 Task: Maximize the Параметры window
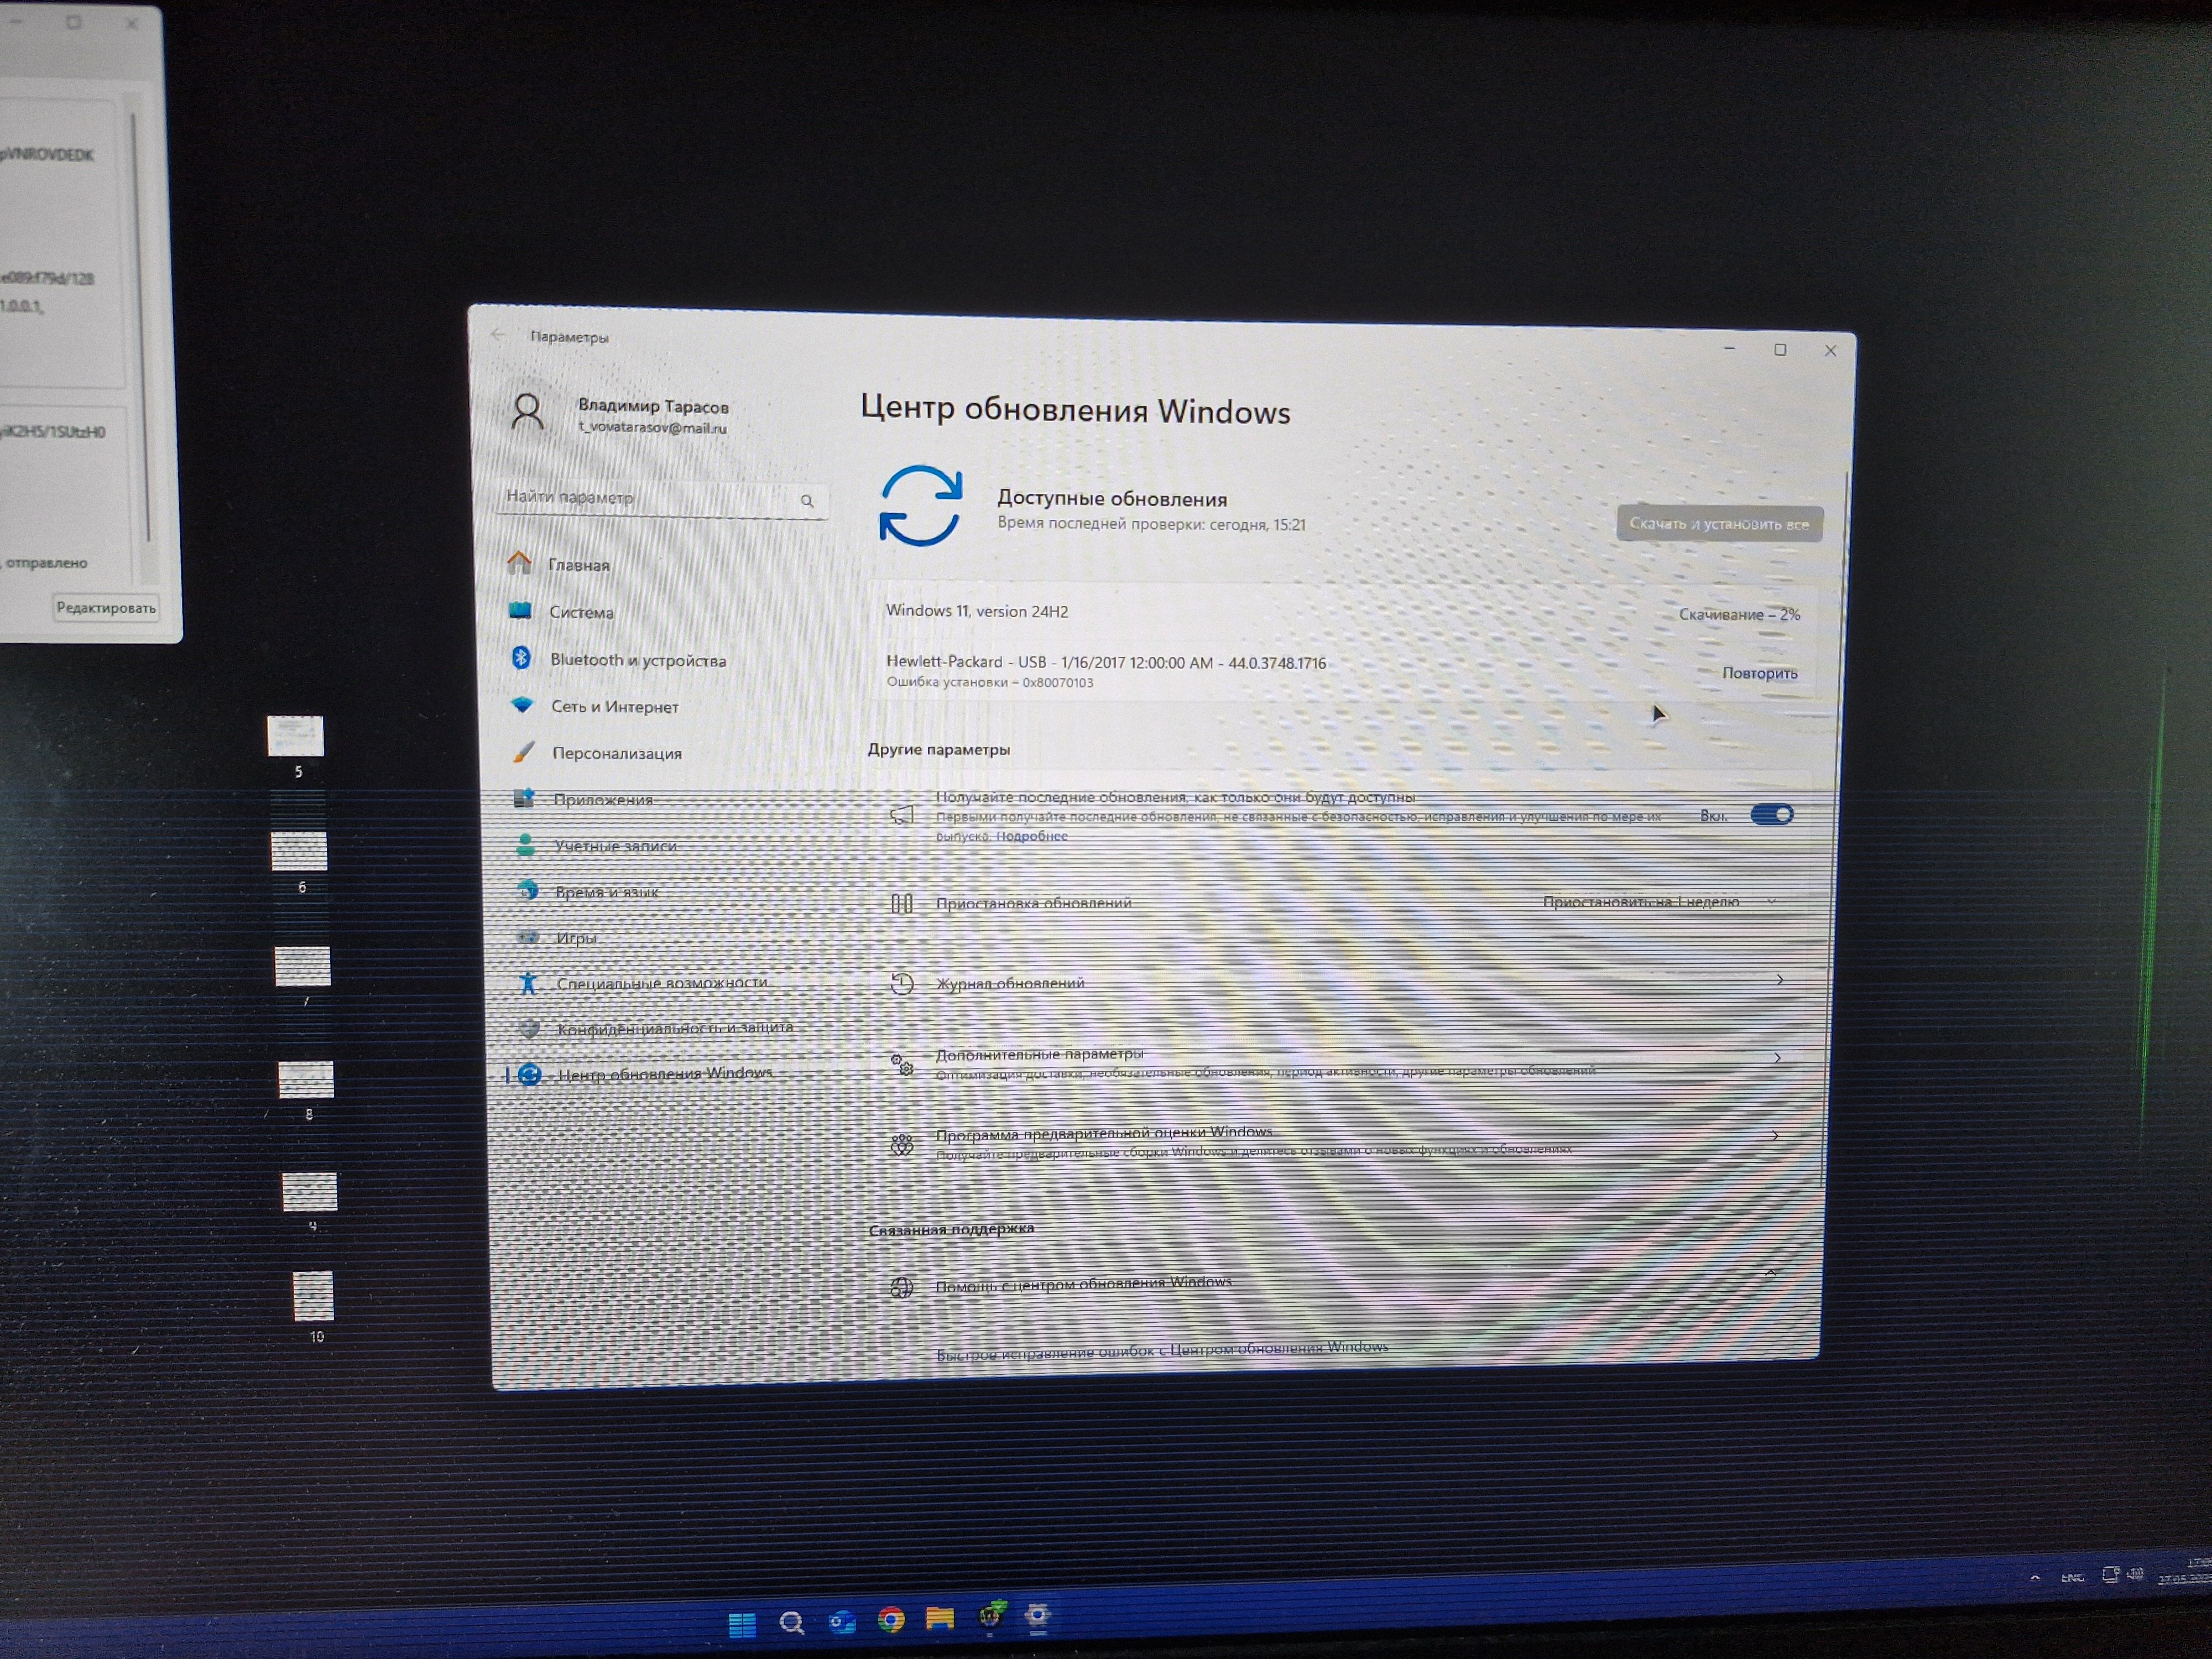click(x=1780, y=349)
